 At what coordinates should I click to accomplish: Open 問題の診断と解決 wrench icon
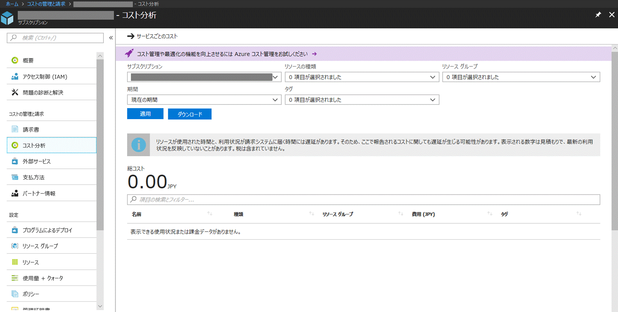point(15,92)
